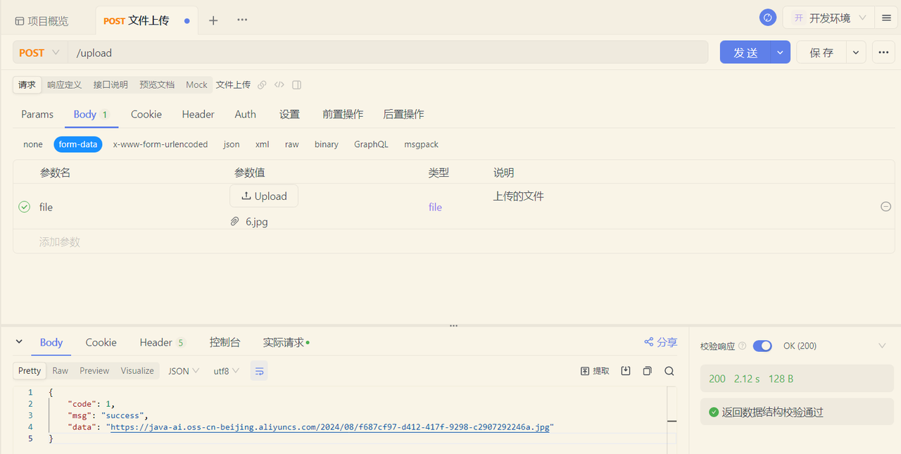
Task: Click the Upload button in the file parameter row
Action: (264, 196)
